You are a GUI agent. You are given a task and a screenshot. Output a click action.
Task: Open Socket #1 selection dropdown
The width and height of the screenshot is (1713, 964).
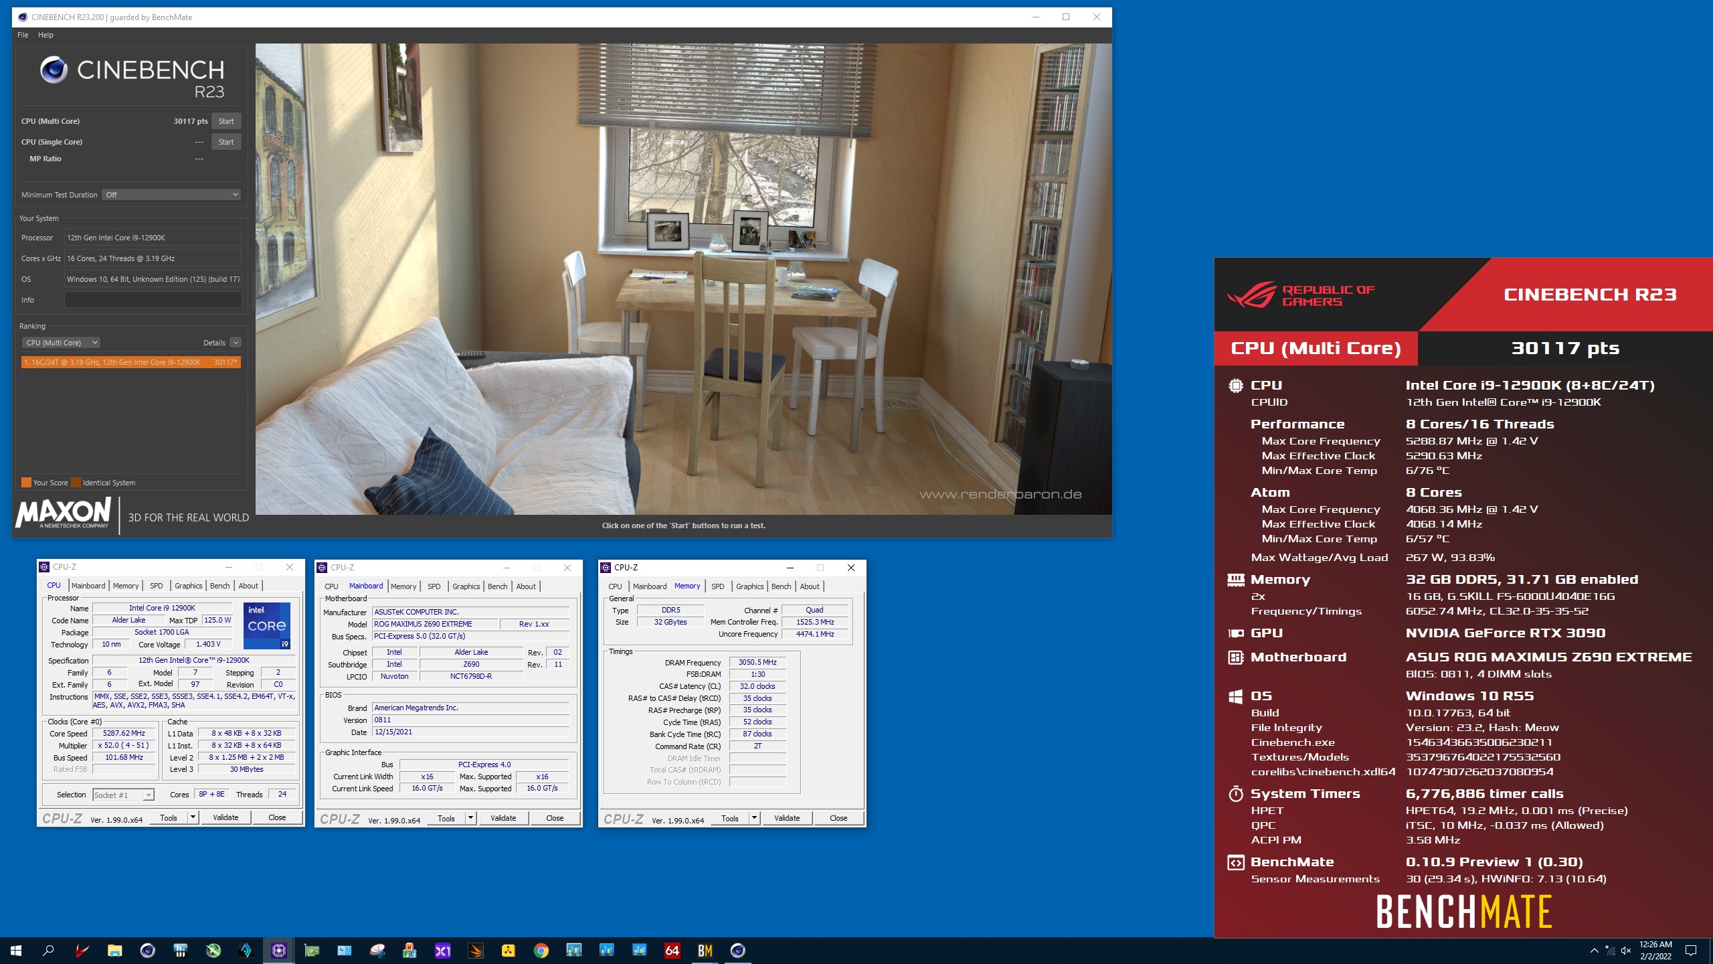point(123,795)
